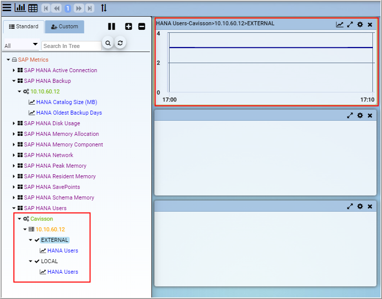Select SAP HANA Network label
Screen dimensions: 382x299
[48, 155]
